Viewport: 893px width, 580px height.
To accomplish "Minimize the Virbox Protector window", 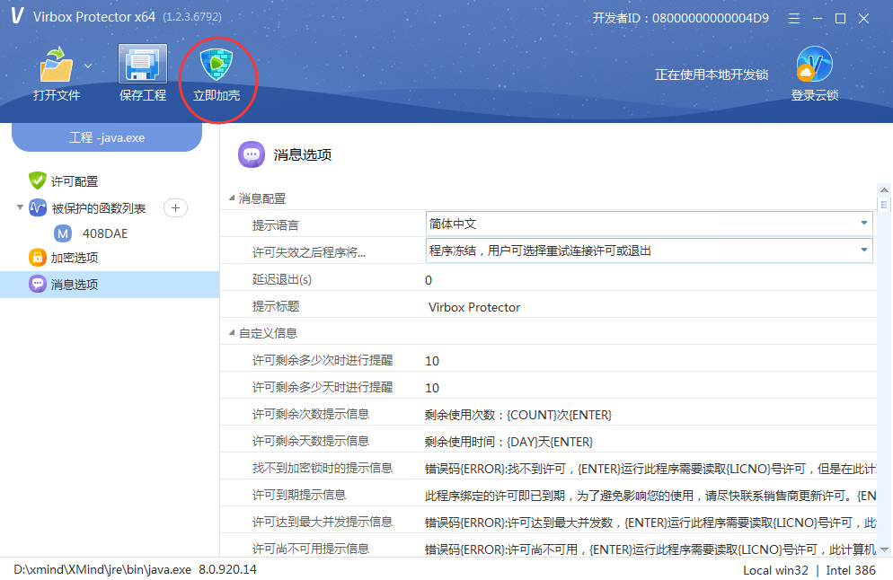I will (818, 19).
